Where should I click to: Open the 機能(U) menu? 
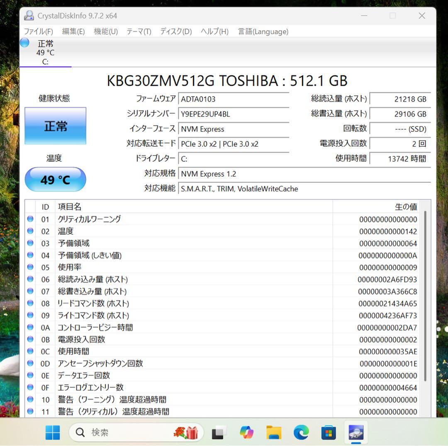coord(105,31)
